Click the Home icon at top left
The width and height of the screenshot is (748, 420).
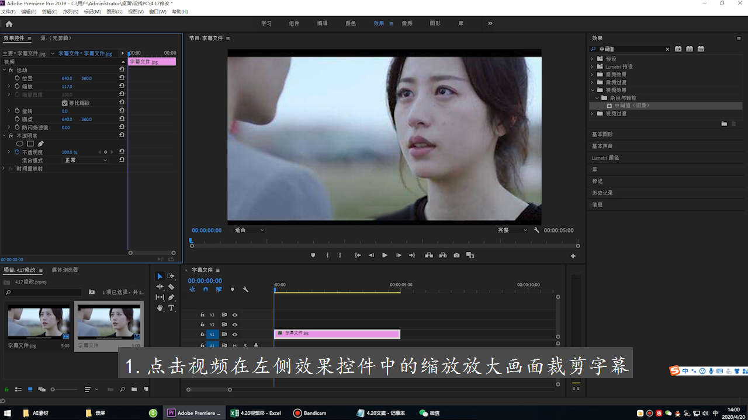coord(9,23)
